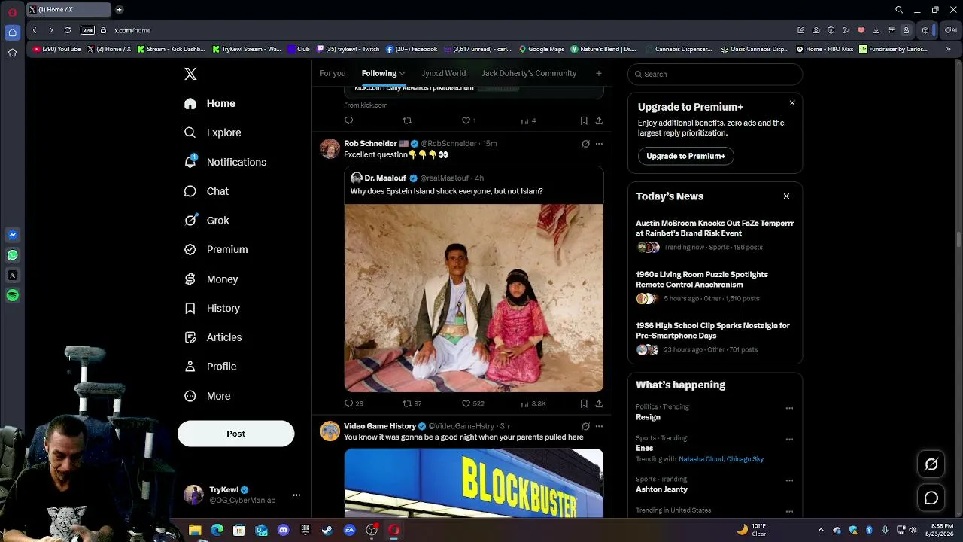This screenshot has width=963, height=542.
Task: Bookmark the kick.com post
Action: [584, 120]
